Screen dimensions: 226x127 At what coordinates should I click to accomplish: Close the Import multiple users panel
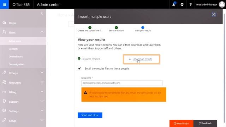(214, 14)
